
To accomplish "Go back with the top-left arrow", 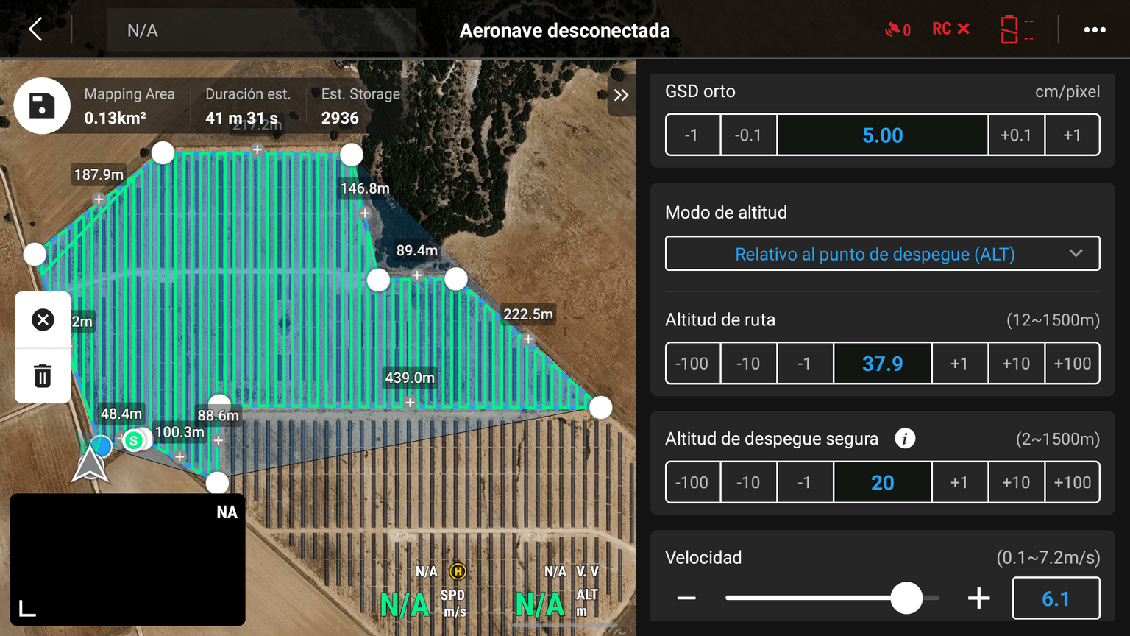I will pyautogui.click(x=35, y=29).
